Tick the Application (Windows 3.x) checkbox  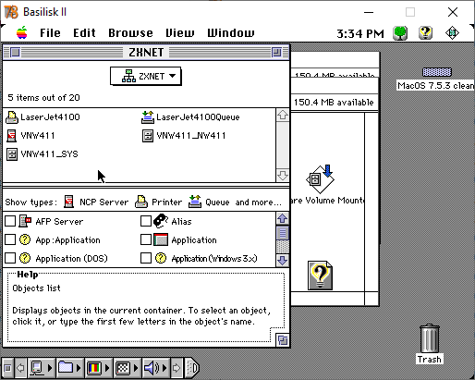pyautogui.click(x=146, y=258)
